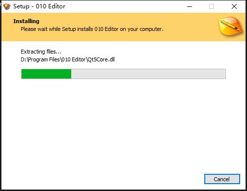247x191 pixels.
Task: Click the grayed-out maximize button
Action: click(212, 6)
